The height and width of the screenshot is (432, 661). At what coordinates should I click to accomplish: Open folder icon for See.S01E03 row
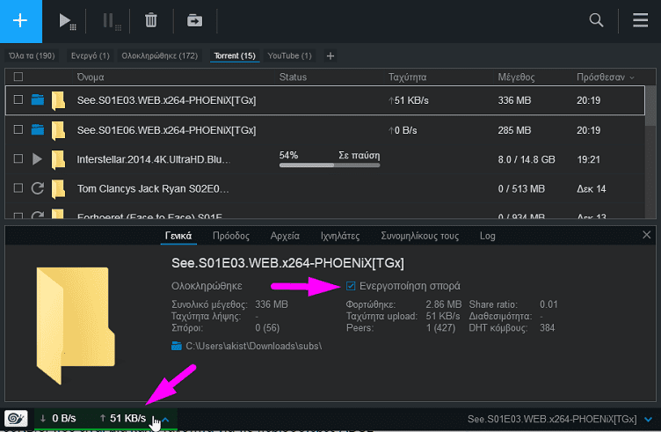(x=38, y=100)
